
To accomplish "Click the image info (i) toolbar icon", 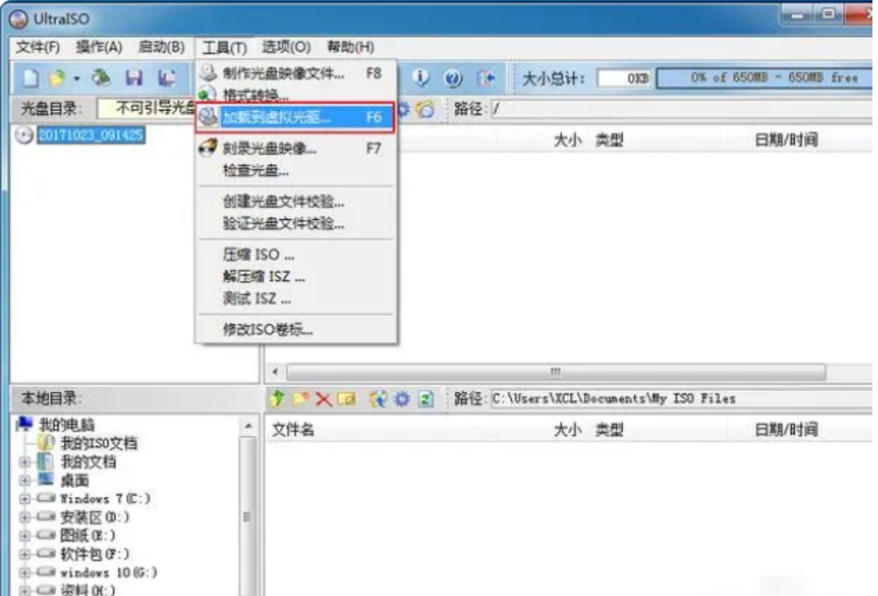I will point(420,78).
